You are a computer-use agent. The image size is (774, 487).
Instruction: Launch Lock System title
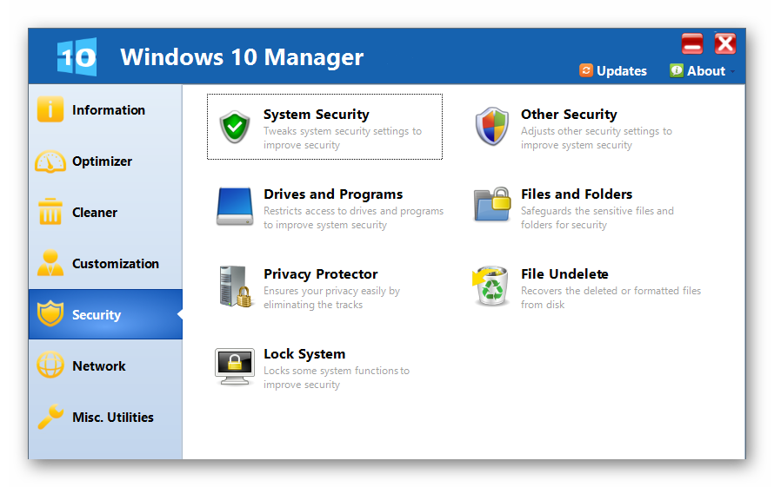point(304,354)
